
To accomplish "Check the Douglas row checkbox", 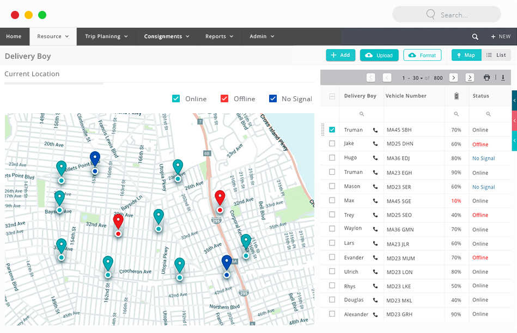I will pos(332,300).
